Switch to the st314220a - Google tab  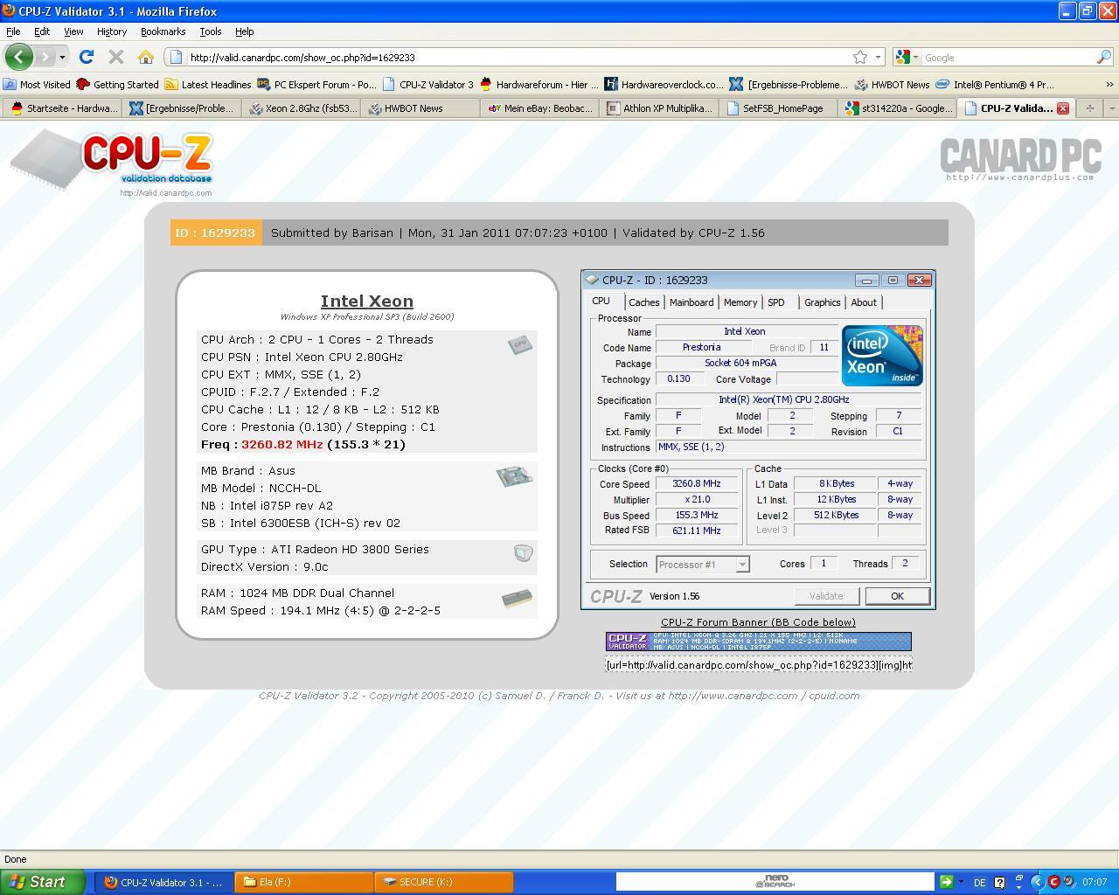click(x=900, y=108)
